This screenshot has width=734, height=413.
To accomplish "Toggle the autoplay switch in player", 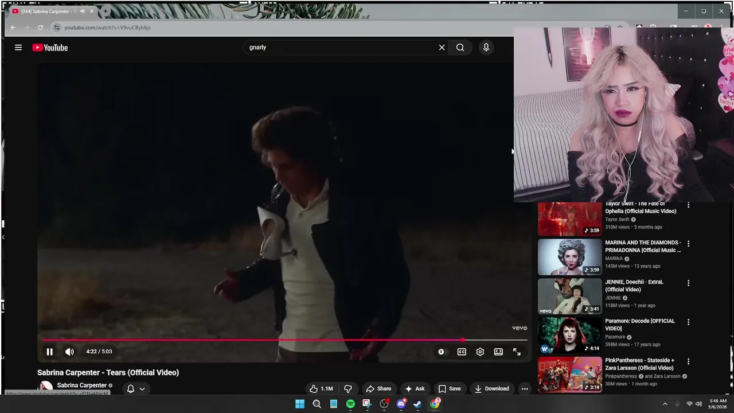I will coord(441,352).
